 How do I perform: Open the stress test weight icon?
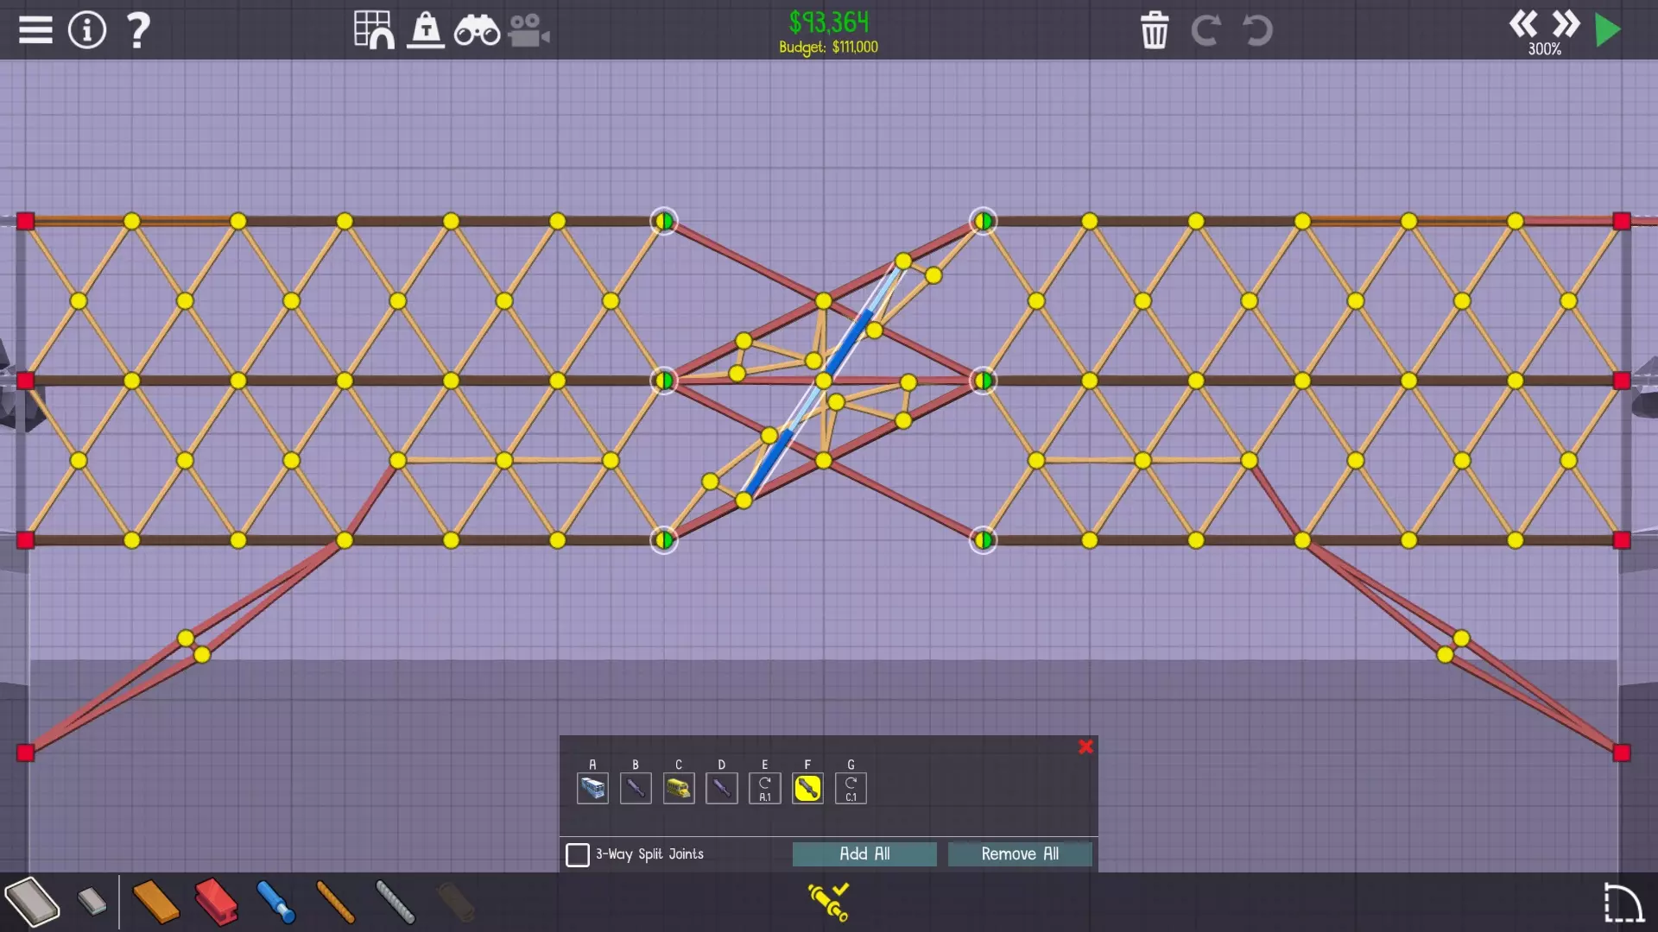pyautogui.click(x=426, y=30)
